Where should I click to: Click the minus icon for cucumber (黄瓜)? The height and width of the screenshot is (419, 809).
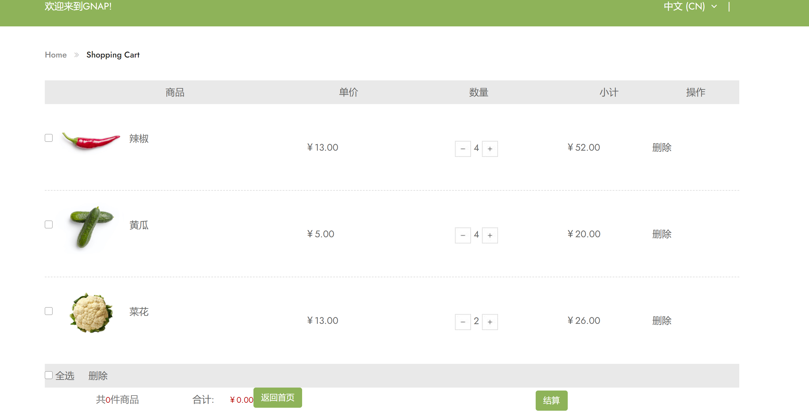463,235
